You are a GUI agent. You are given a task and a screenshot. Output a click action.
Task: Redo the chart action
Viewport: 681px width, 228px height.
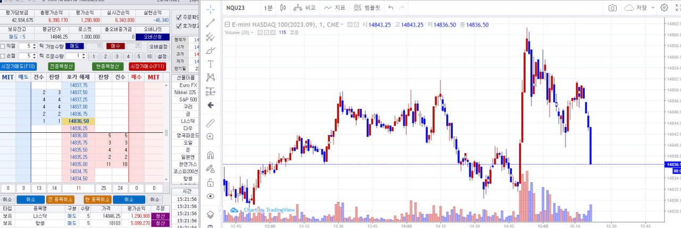[x=402, y=8]
